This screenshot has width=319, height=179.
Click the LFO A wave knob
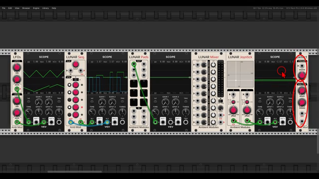pos(17,80)
